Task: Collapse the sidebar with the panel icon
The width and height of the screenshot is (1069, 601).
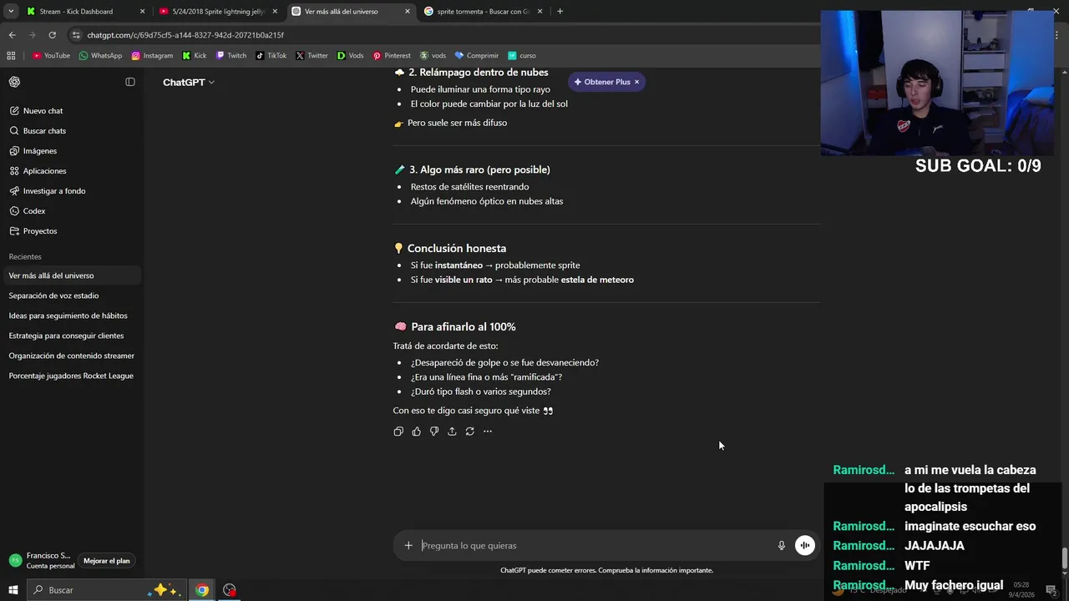Action: pos(130,82)
